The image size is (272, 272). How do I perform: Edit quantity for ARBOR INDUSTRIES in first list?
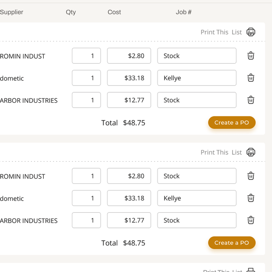tap(86, 100)
